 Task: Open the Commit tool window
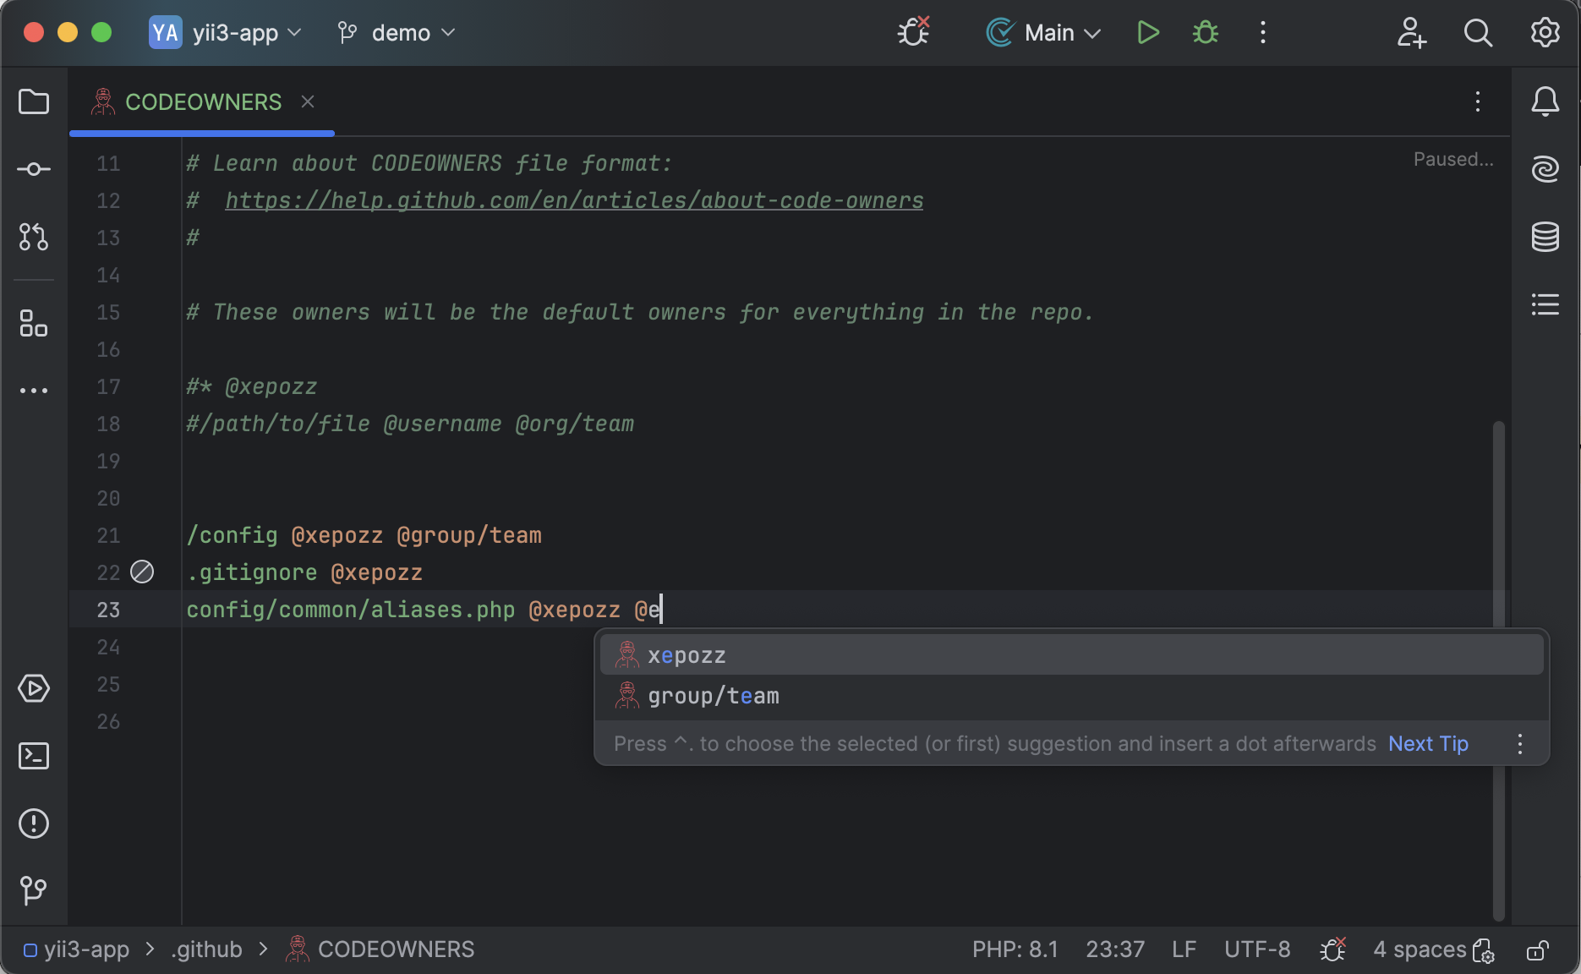34,169
